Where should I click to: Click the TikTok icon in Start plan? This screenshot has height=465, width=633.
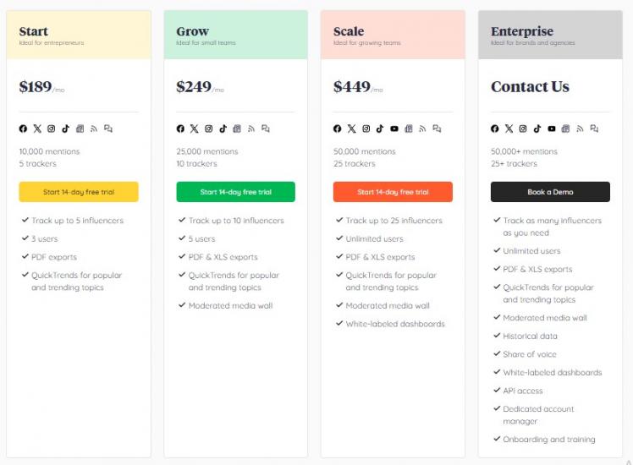(65, 129)
